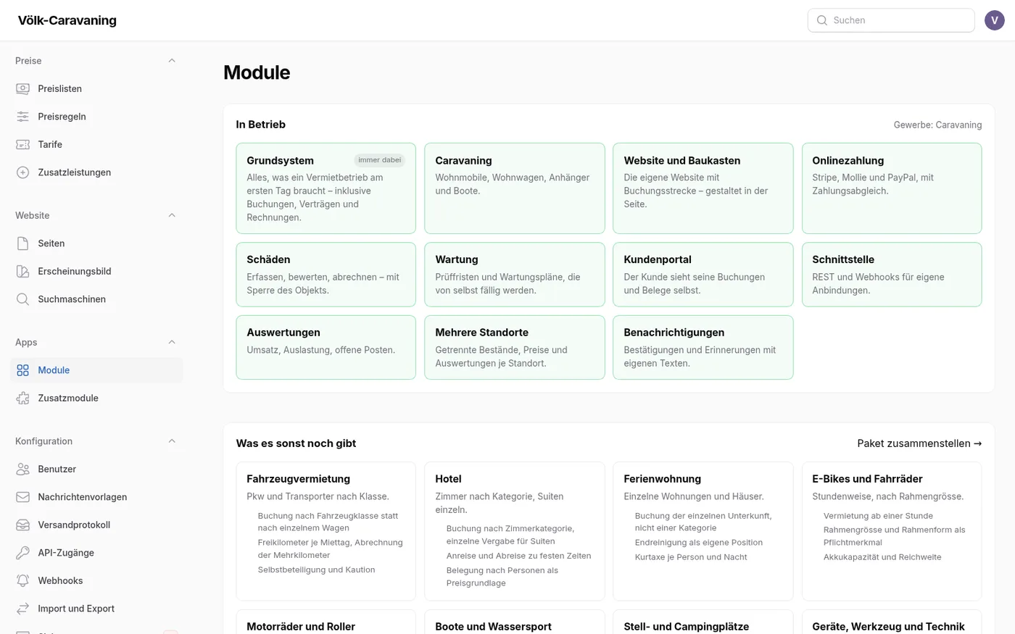Click Paket zusammenstellen link
Screen dimensions: 1015x634
[919, 443]
